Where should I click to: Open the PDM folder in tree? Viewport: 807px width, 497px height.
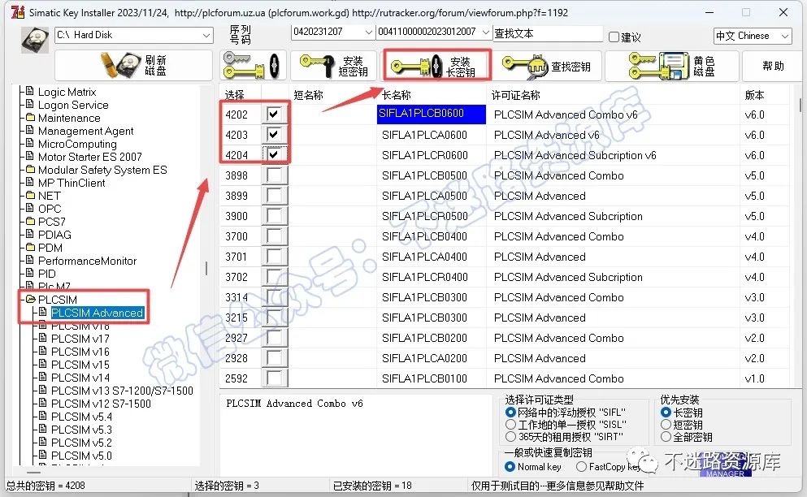point(50,248)
